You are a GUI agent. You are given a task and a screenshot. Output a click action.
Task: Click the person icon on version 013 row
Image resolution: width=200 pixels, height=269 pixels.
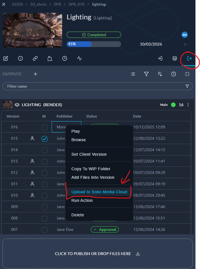pos(32,161)
